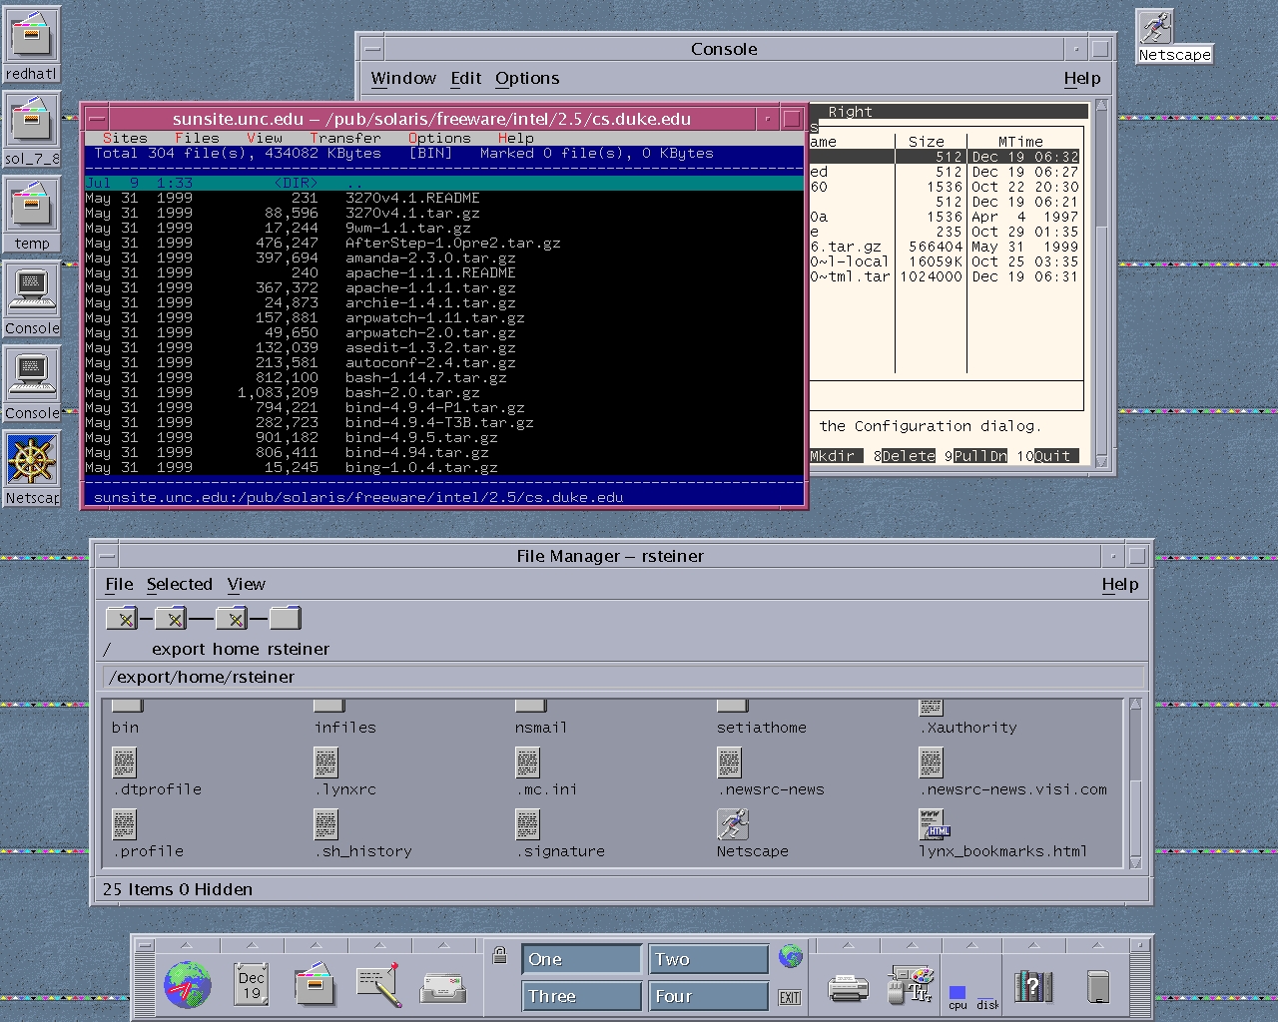1278x1022 pixels.
Task: Click the small globe busy indicator
Action: tap(791, 956)
